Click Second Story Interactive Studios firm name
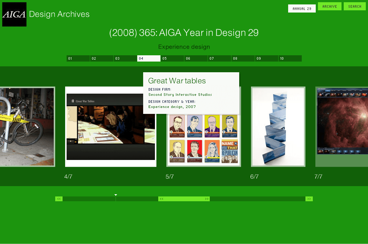 pos(180,94)
